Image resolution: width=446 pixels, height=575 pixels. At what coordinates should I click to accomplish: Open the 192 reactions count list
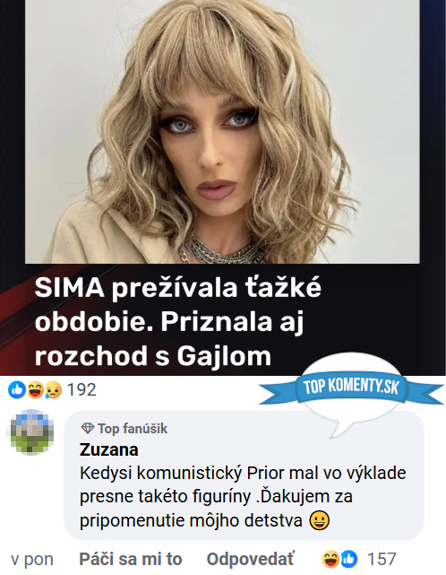click(81, 389)
